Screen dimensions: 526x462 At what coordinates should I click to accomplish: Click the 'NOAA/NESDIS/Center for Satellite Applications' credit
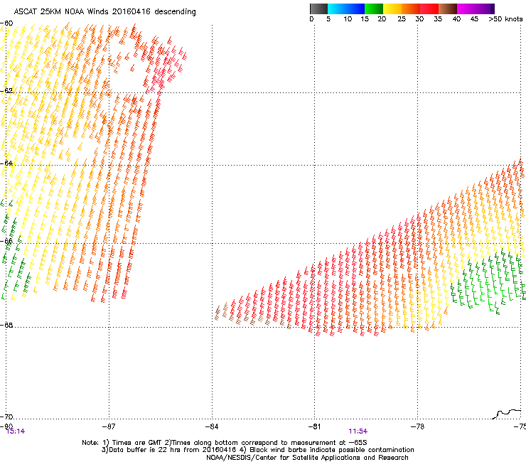307,458
